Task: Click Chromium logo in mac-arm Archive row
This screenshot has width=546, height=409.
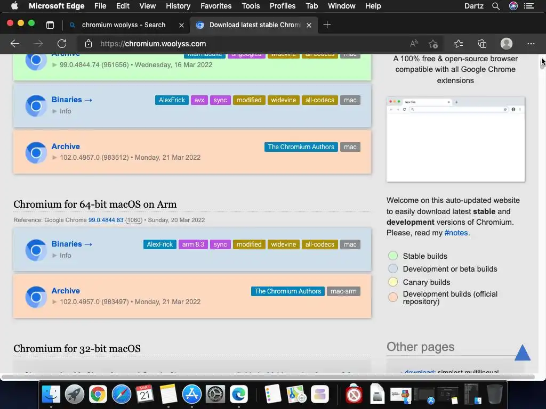Action: [36, 297]
